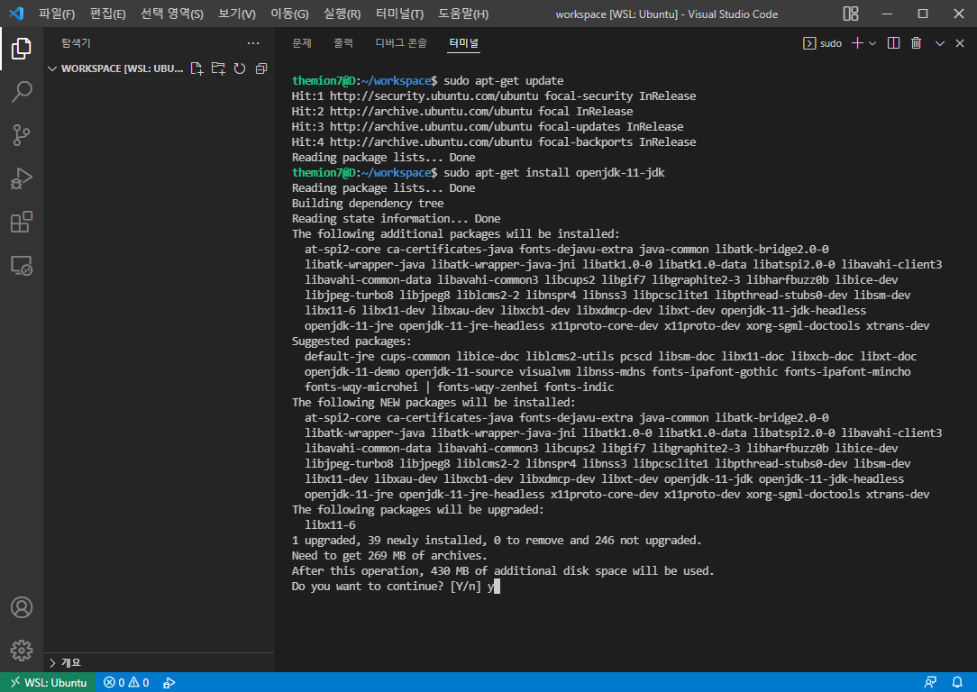
Task: Open the 보기(V) menu
Action: 237,14
